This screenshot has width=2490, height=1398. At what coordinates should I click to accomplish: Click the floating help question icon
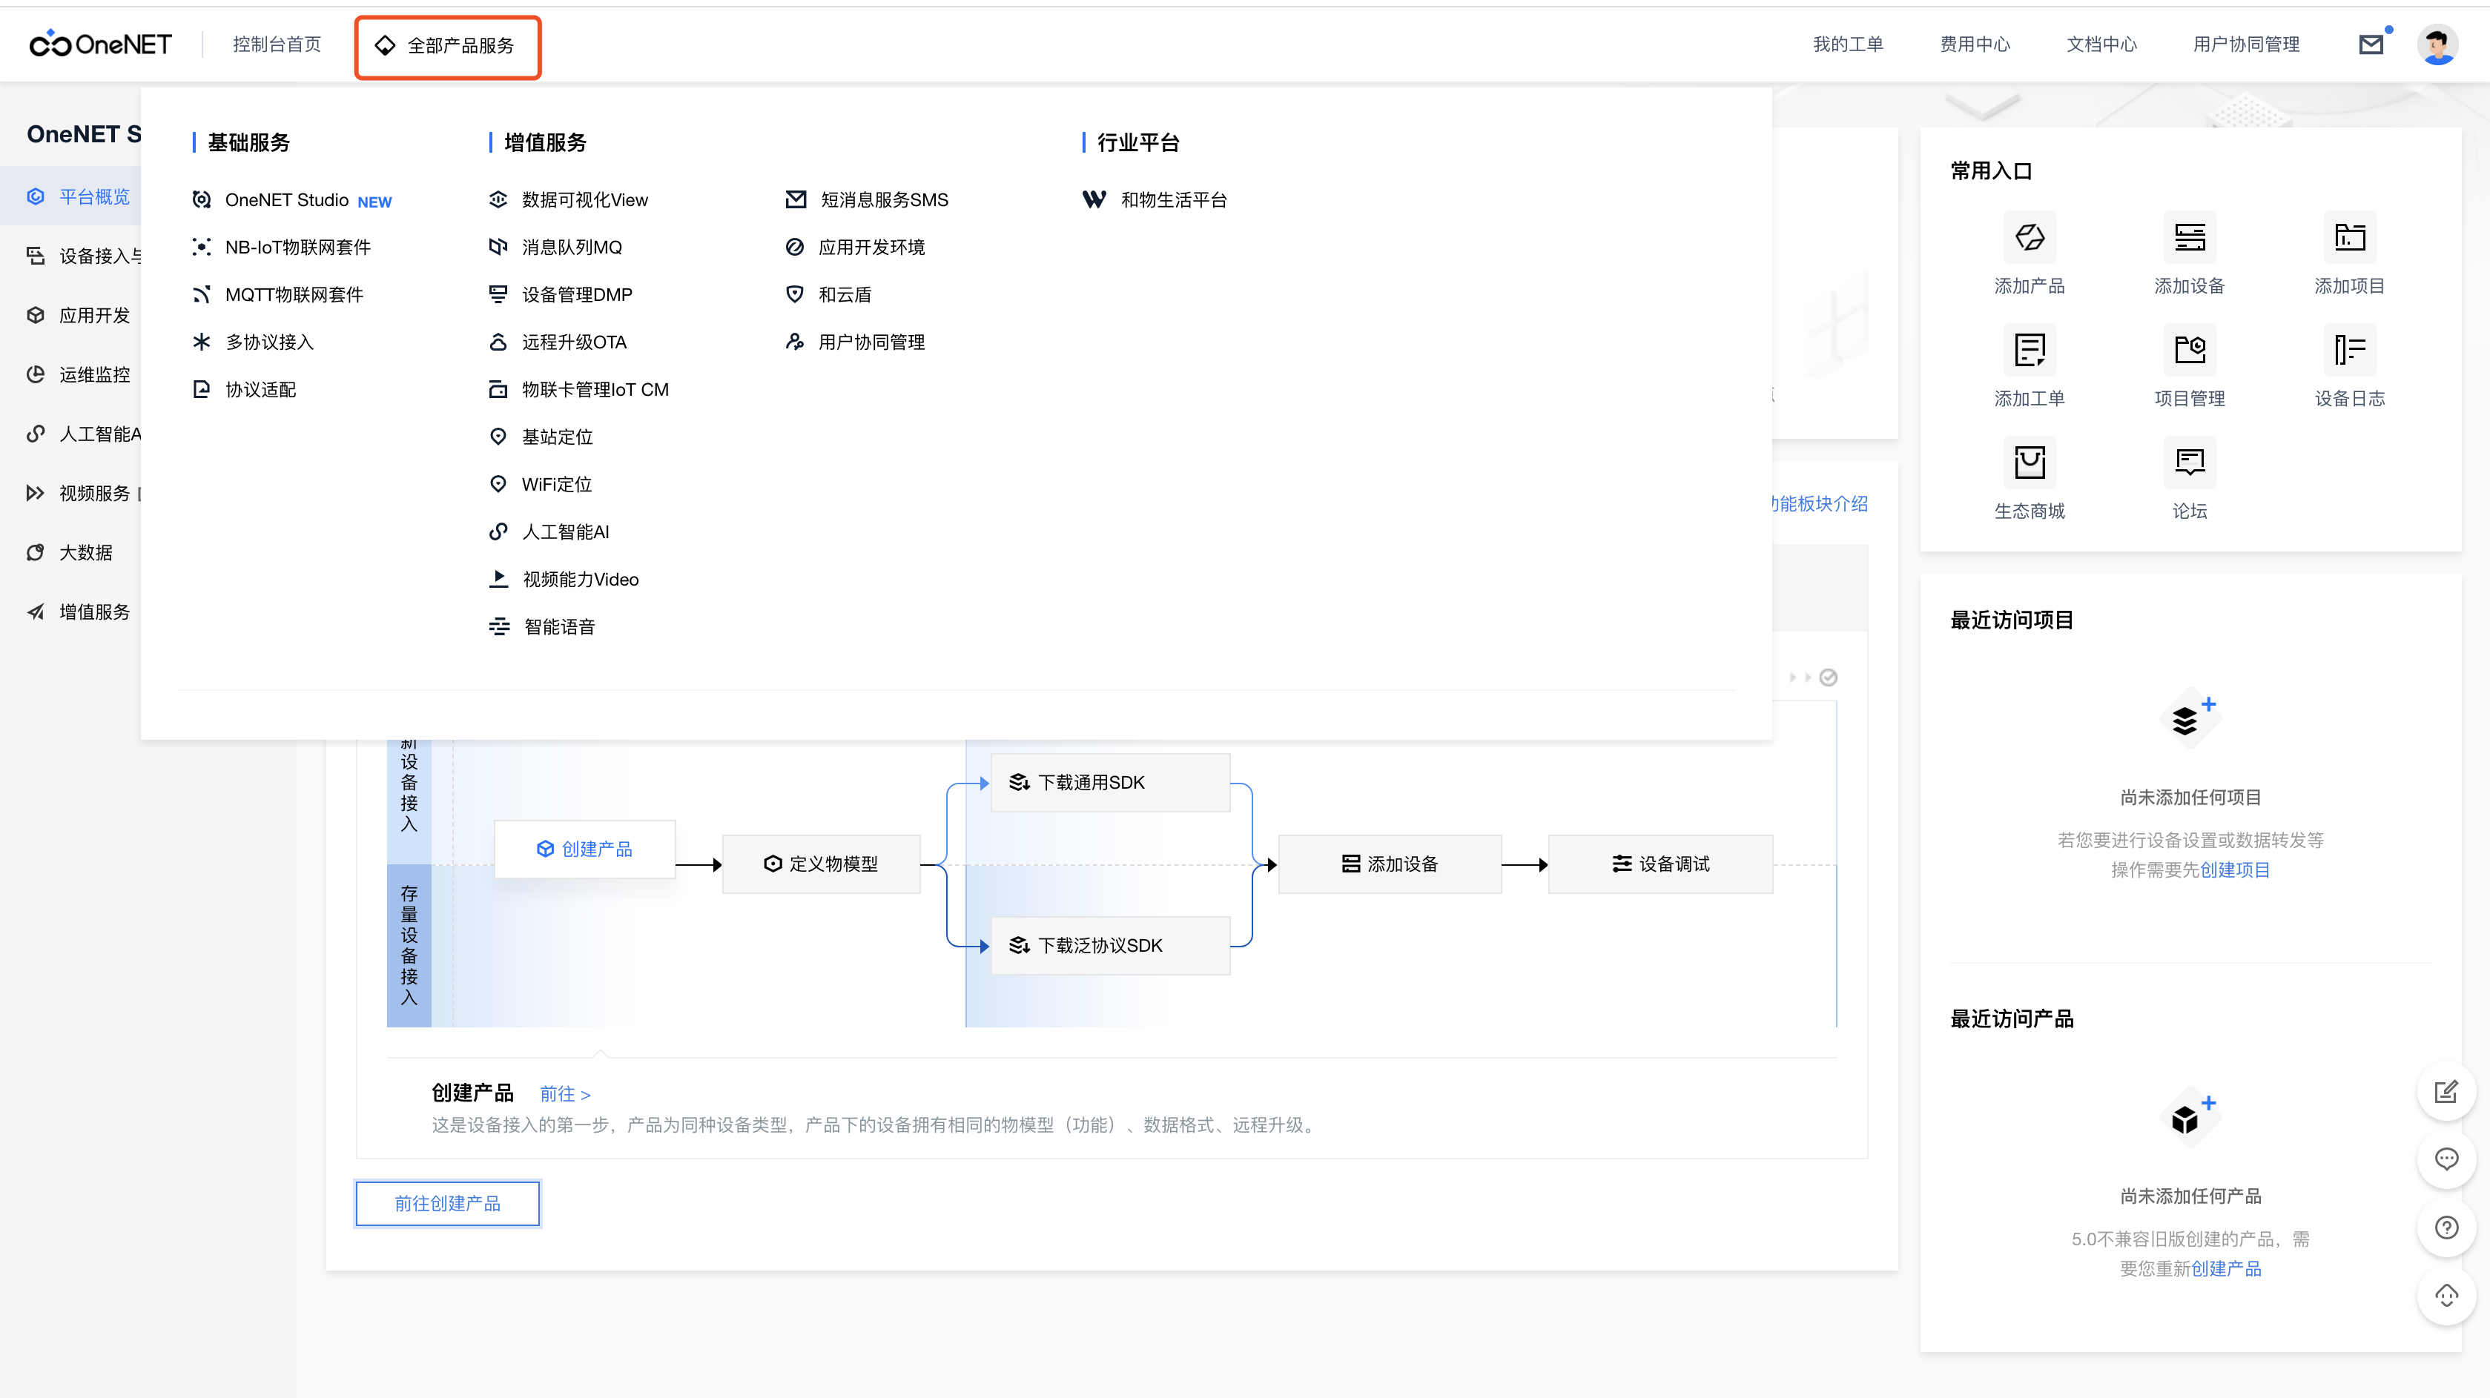pyautogui.click(x=2446, y=1228)
